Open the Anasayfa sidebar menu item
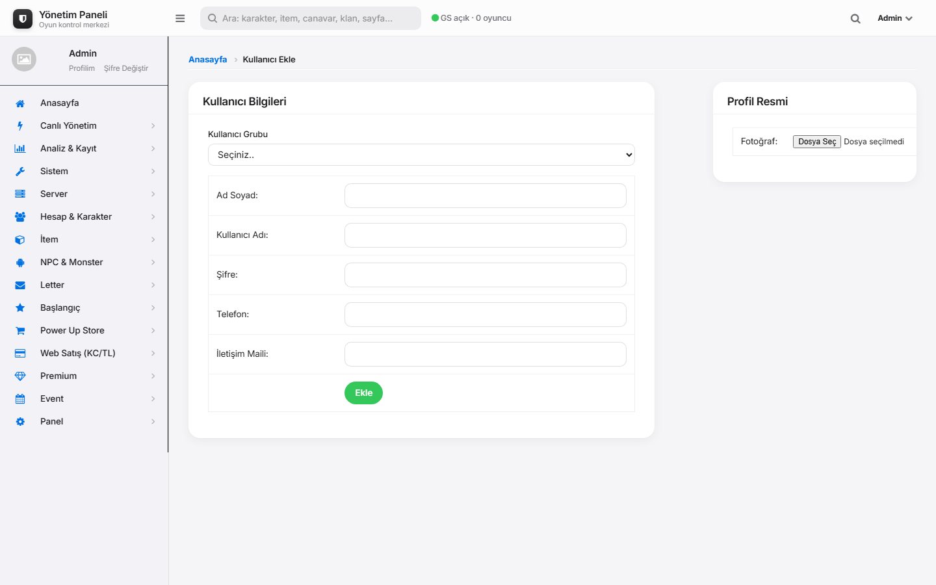This screenshot has width=936, height=585. click(x=84, y=103)
